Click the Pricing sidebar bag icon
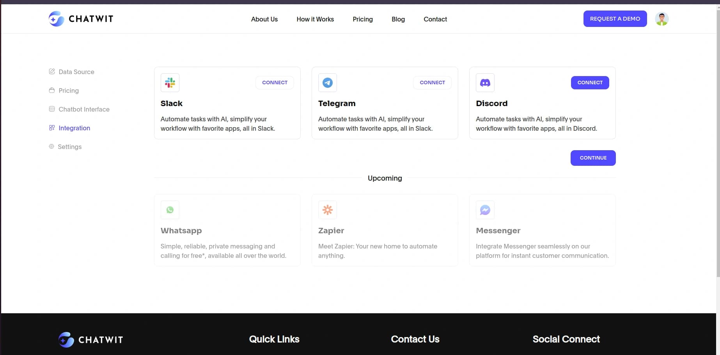Image resolution: width=720 pixels, height=355 pixels. pyautogui.click(x=52, y=90)
